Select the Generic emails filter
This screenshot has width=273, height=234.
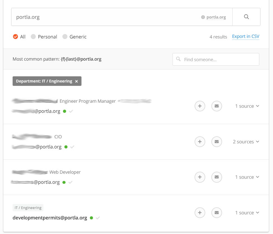point(74,37)
